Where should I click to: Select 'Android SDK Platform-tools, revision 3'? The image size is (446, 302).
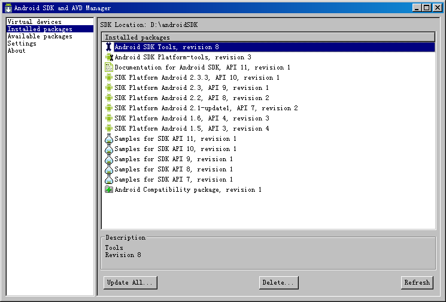coord(268,57)
